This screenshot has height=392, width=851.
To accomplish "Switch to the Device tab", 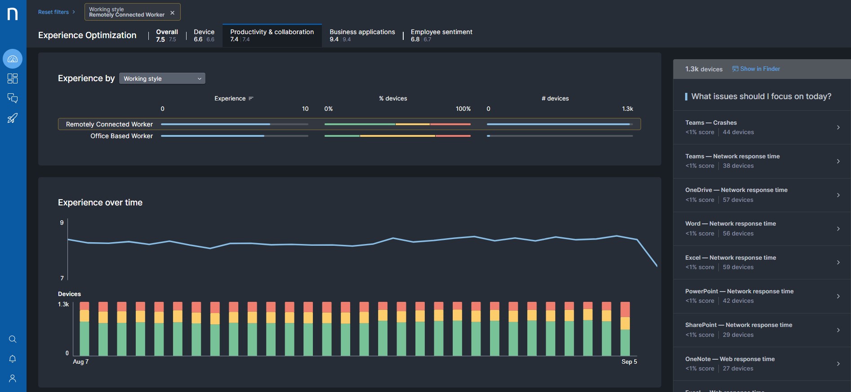I will click(204, 35).
